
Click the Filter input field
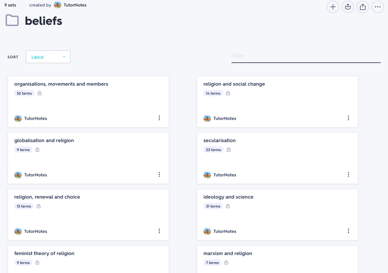306,56
